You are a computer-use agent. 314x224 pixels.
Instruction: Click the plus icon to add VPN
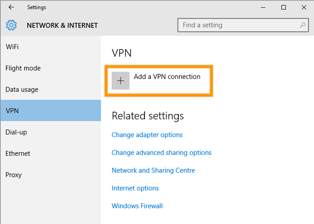[x=121, y=81]
